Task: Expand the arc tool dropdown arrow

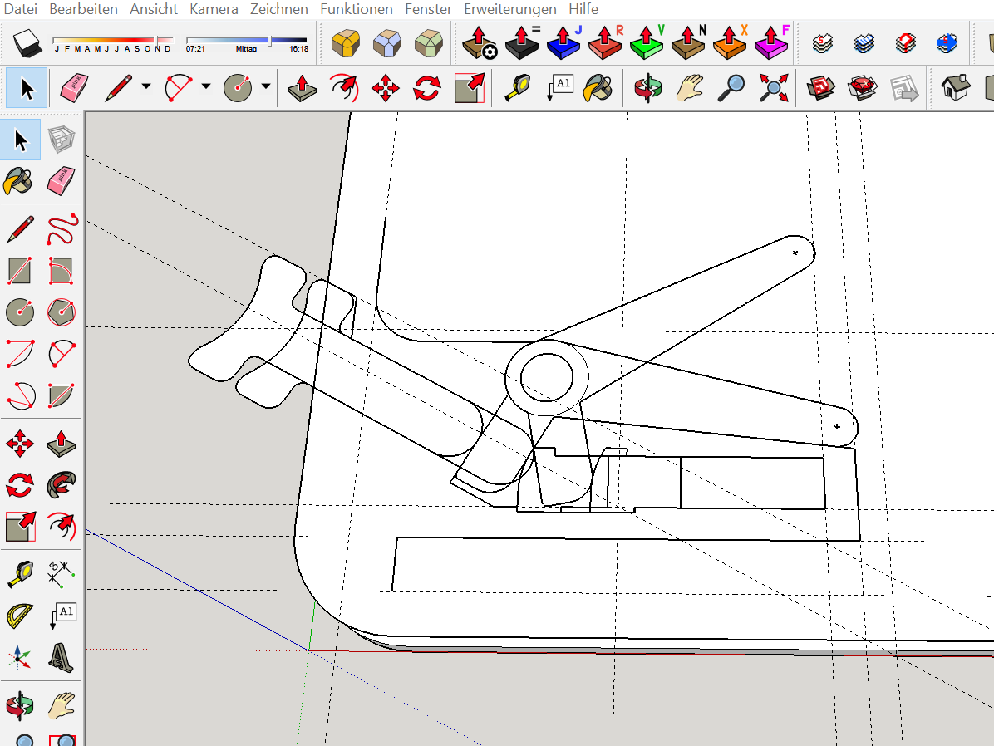Action: click(206, 86)
